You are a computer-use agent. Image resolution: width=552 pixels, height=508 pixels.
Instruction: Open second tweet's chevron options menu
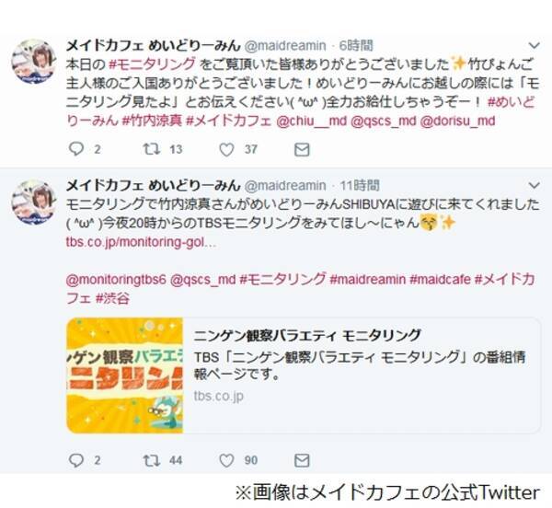(x=534, y=185)
